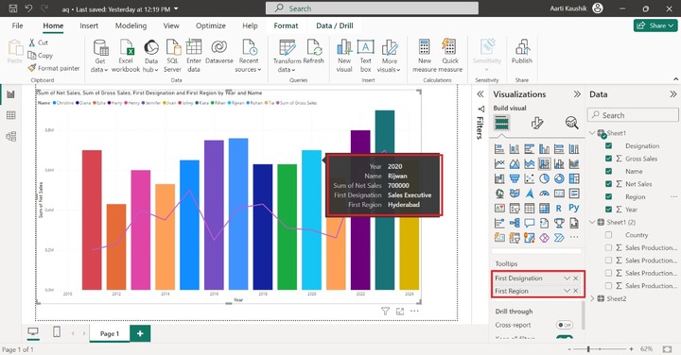Image resolution: width=681 pixels, height=355 pixels.
Task: Select the decomposition tree visual
Action: [x=515, y=223]
